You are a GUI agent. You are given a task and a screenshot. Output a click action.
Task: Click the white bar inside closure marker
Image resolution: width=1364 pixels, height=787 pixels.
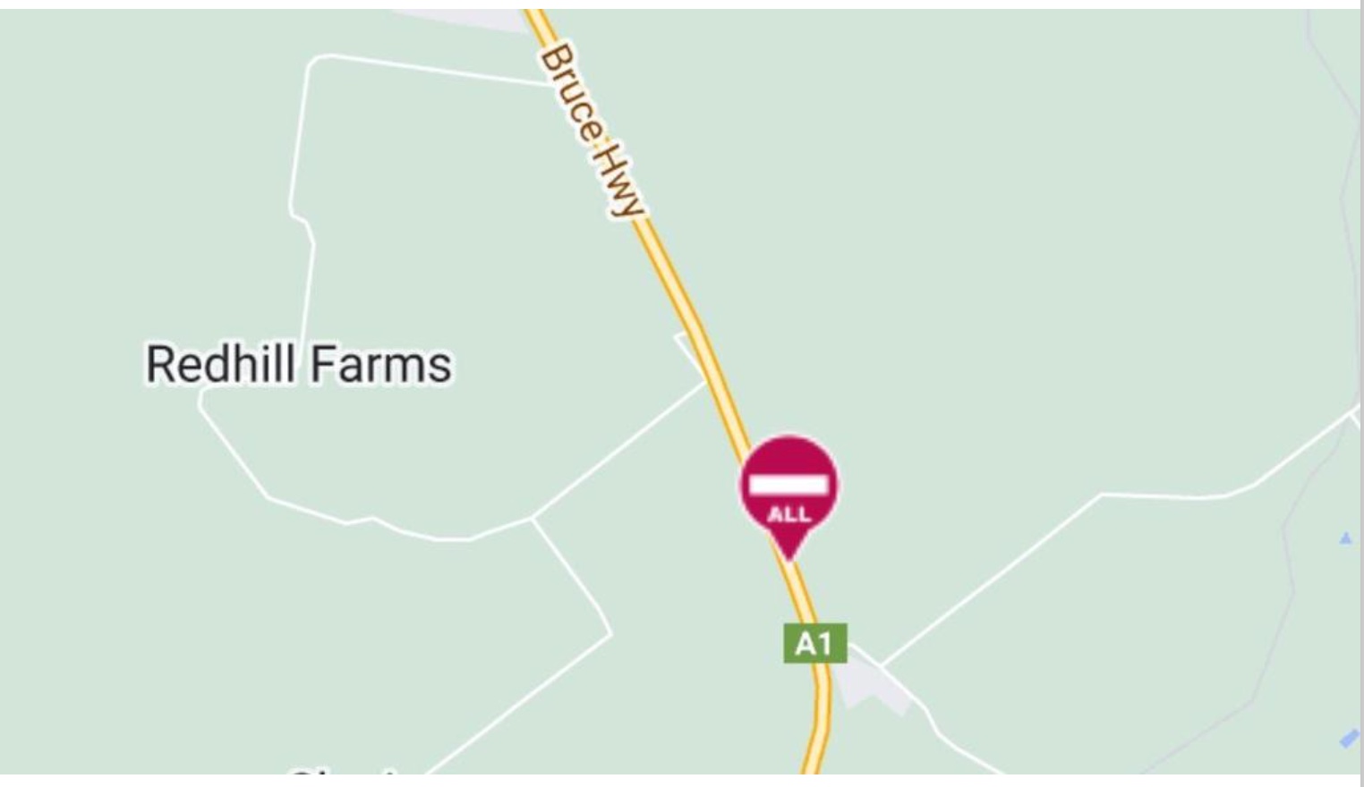click(789, 484)
